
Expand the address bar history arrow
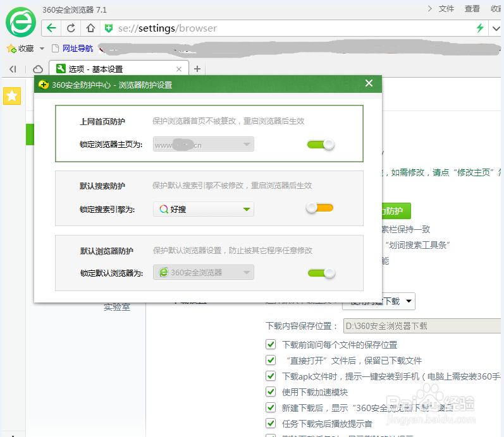point(496,28)
